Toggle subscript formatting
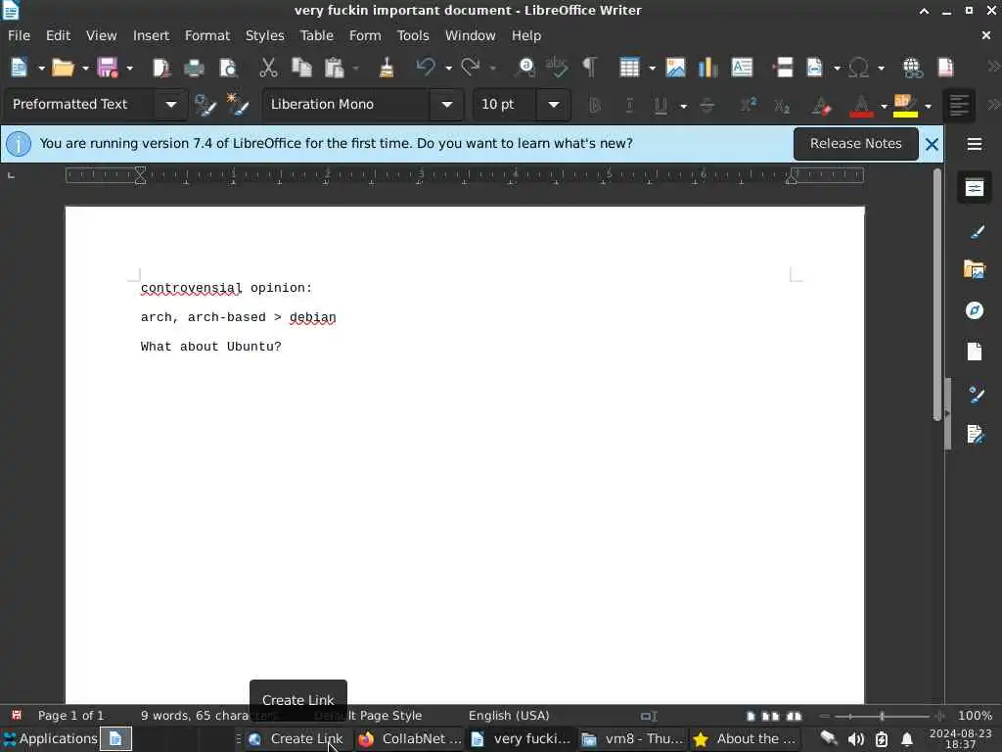1002x752 pixels. point(782,106)
